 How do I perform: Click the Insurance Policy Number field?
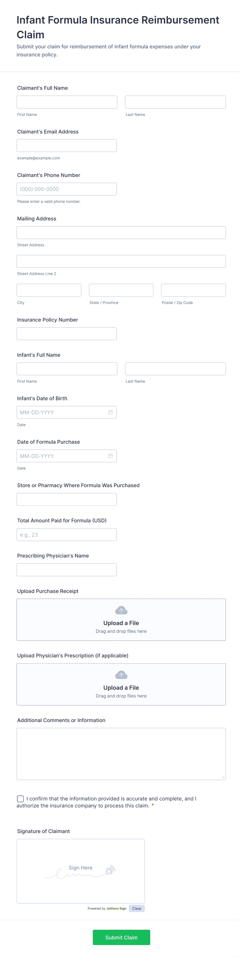coord(67,333)
